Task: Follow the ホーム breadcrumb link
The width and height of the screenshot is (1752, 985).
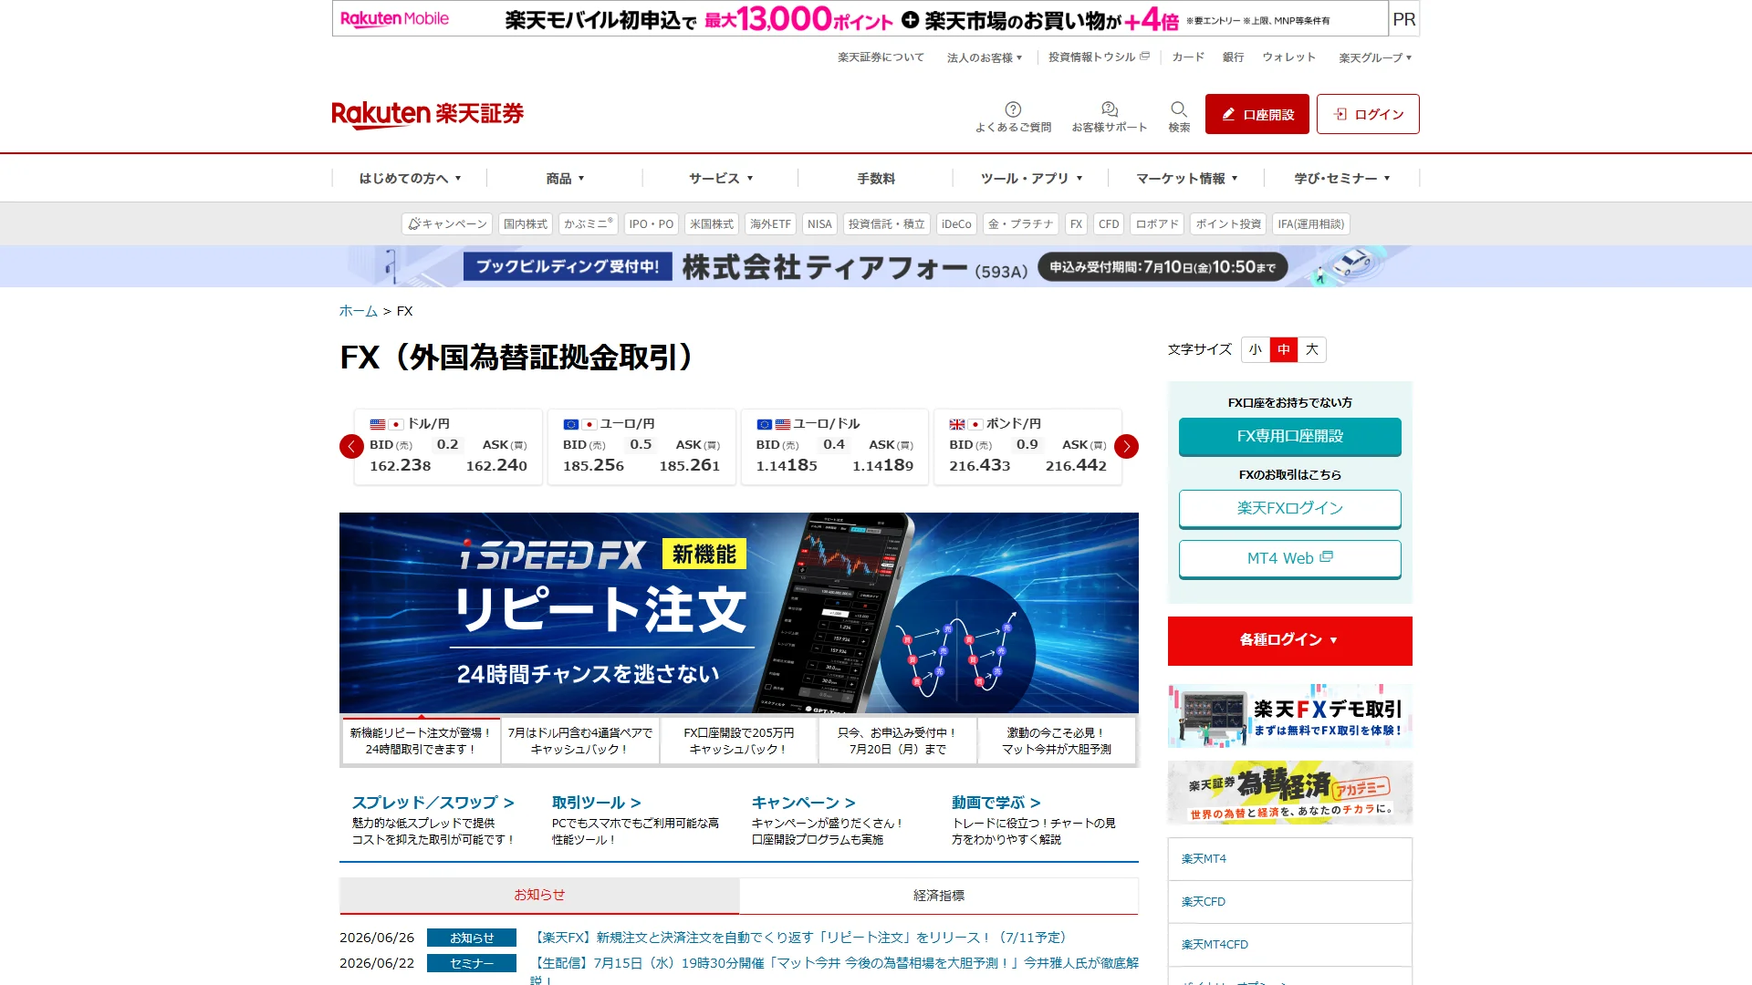Action: [358, 311]
